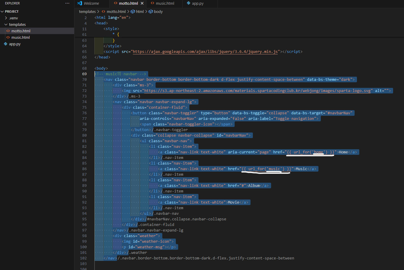Click the container-fluid div opening line

(154, 108)
